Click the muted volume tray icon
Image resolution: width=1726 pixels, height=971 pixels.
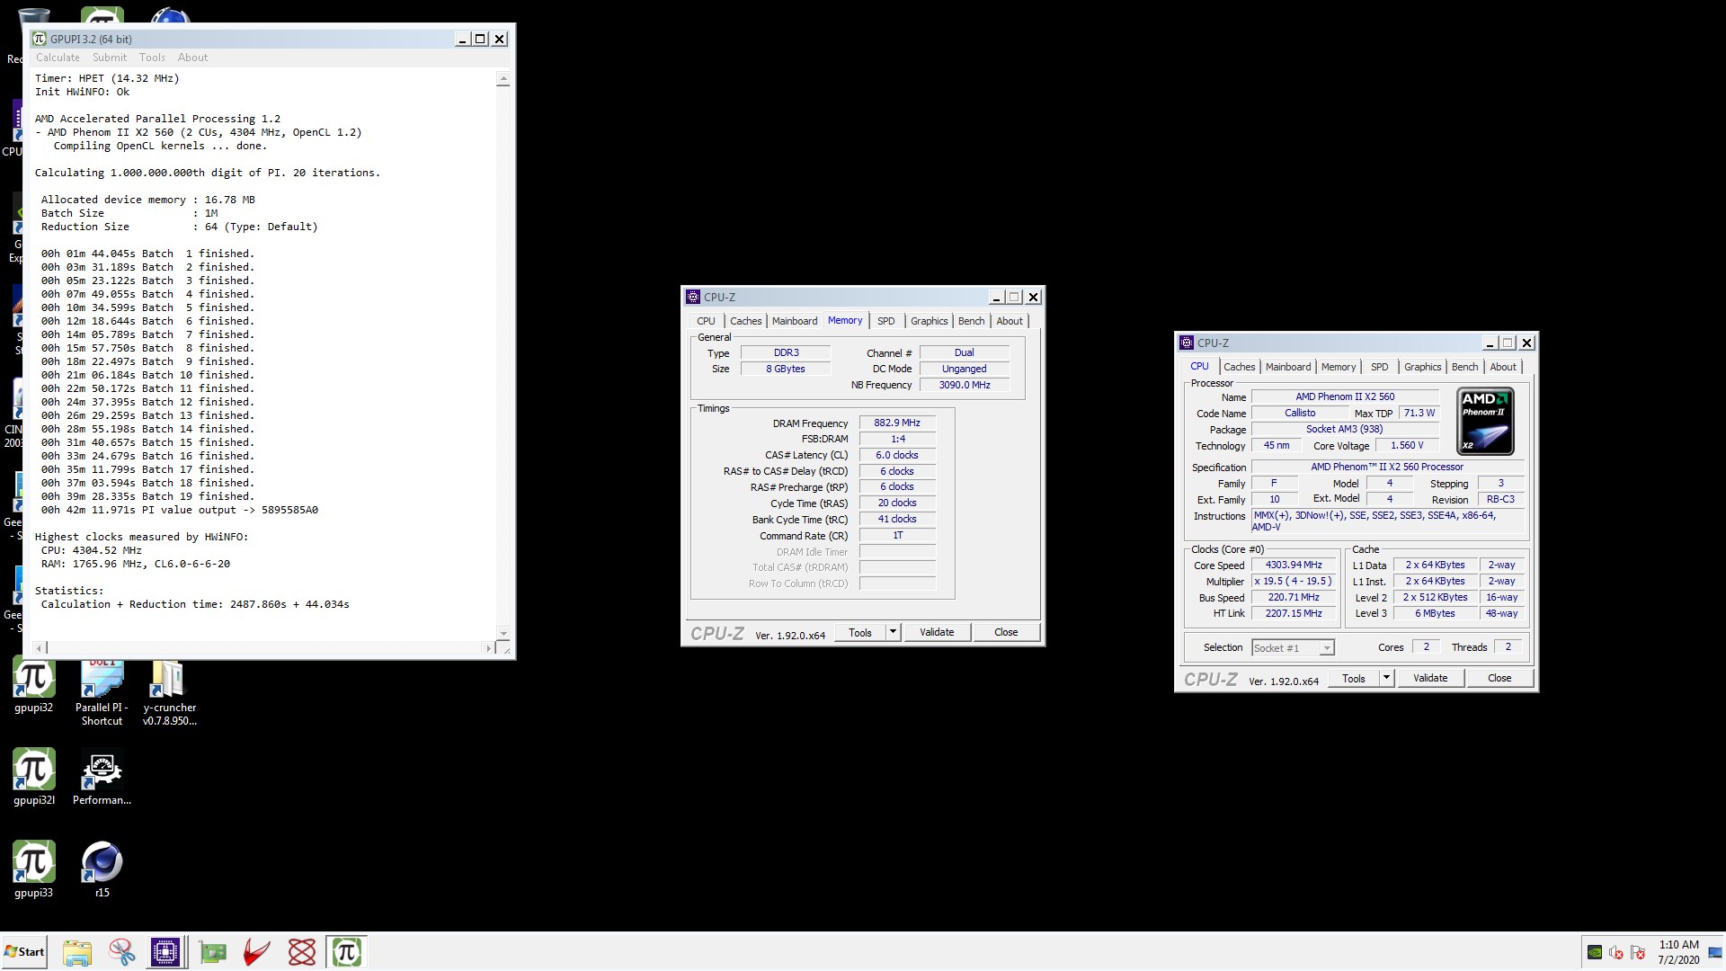pos(1616,952)
